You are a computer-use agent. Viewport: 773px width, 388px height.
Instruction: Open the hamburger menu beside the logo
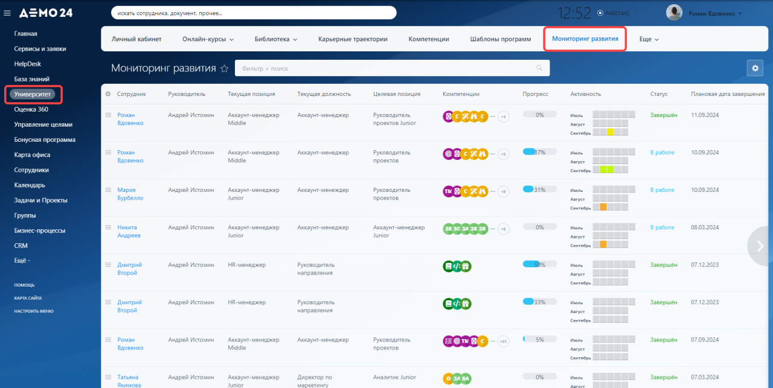[x=7, y=13]
